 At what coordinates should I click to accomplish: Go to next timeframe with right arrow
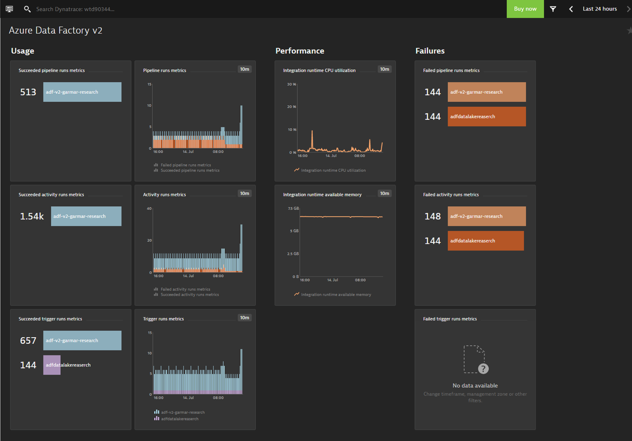628,9
